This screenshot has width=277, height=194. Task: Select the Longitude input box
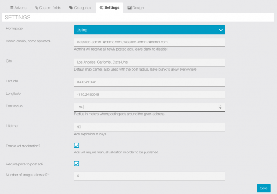(149, 94)
